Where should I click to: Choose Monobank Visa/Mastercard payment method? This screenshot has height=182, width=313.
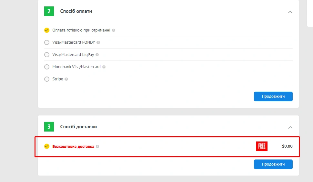(47, 67)
